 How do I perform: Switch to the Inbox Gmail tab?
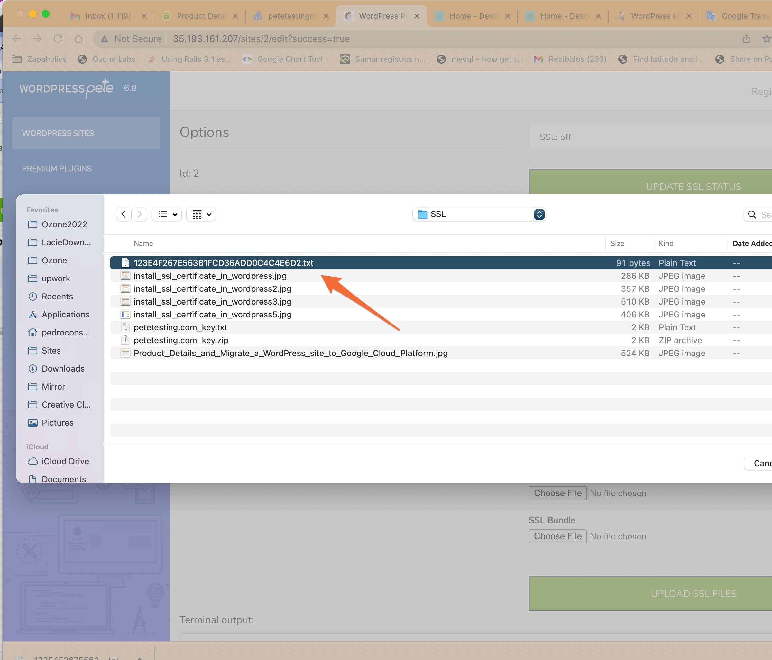coord(107,16)
